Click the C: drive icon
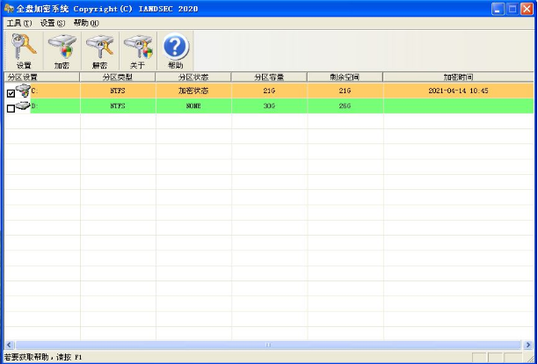The width and height of the screenshot is (538, 364). click(24, 91)
